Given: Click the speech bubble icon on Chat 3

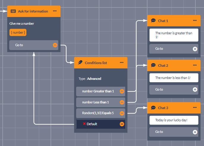Looking at the screenshot, I should 153,108.
